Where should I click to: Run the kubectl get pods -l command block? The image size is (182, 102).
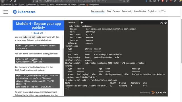point(37,47)
